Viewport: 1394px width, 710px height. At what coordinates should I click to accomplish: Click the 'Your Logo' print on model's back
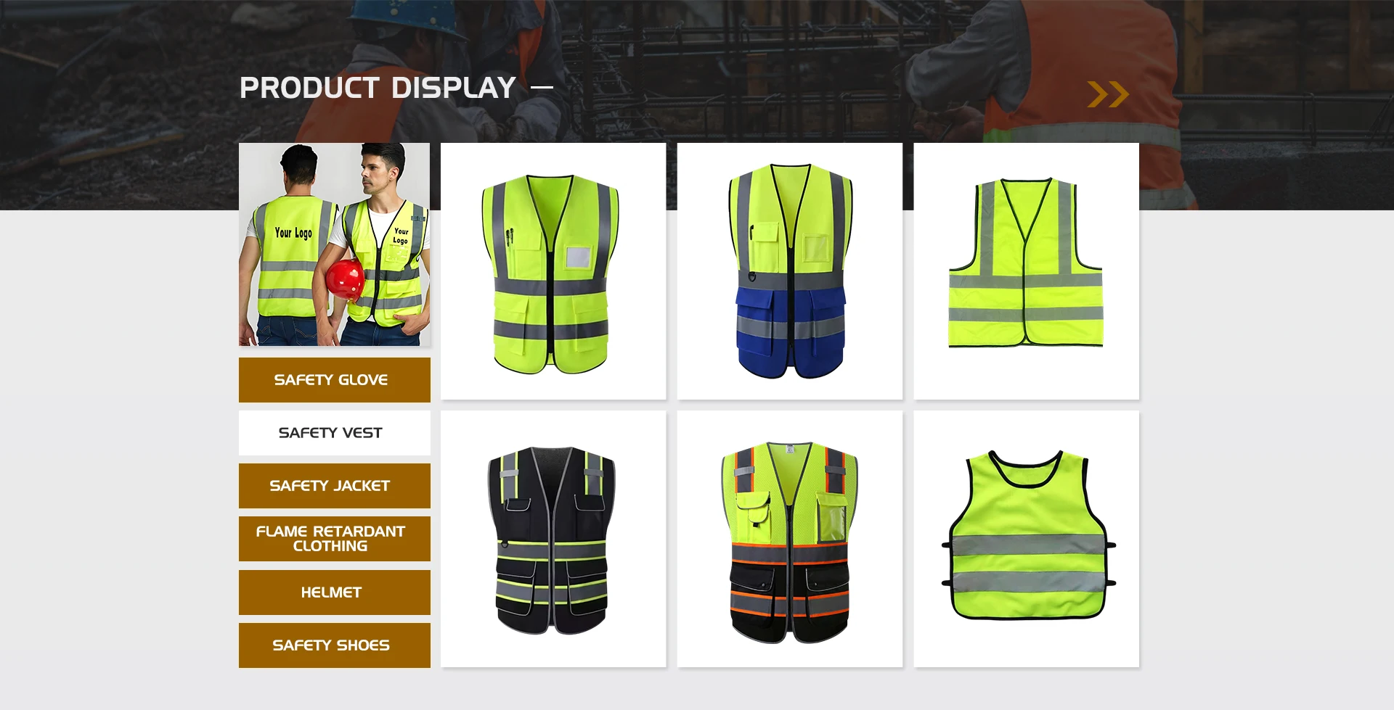293,233
